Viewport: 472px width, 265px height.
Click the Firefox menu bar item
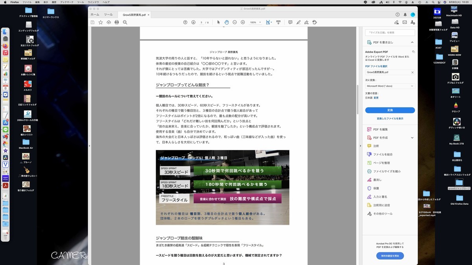click(15, 2)
